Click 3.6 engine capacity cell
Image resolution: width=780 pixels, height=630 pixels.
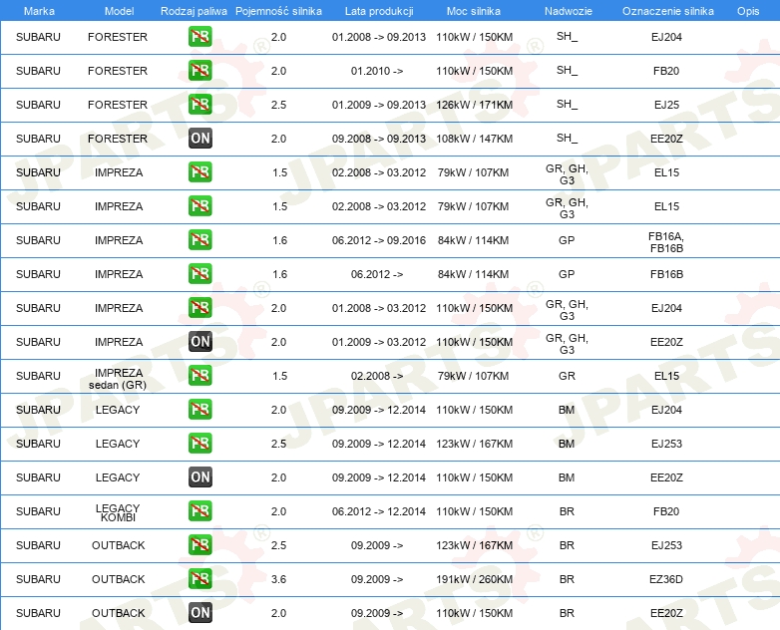pyautogui.click(x=278, y=579)
